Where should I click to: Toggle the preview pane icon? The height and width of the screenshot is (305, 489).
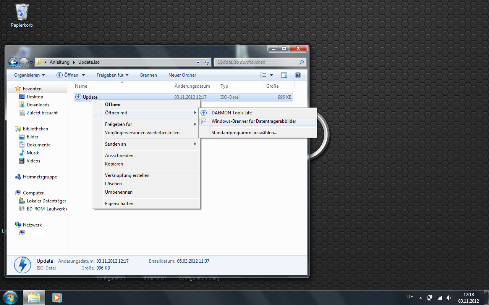pyautogui.click(x=284, y=75)
